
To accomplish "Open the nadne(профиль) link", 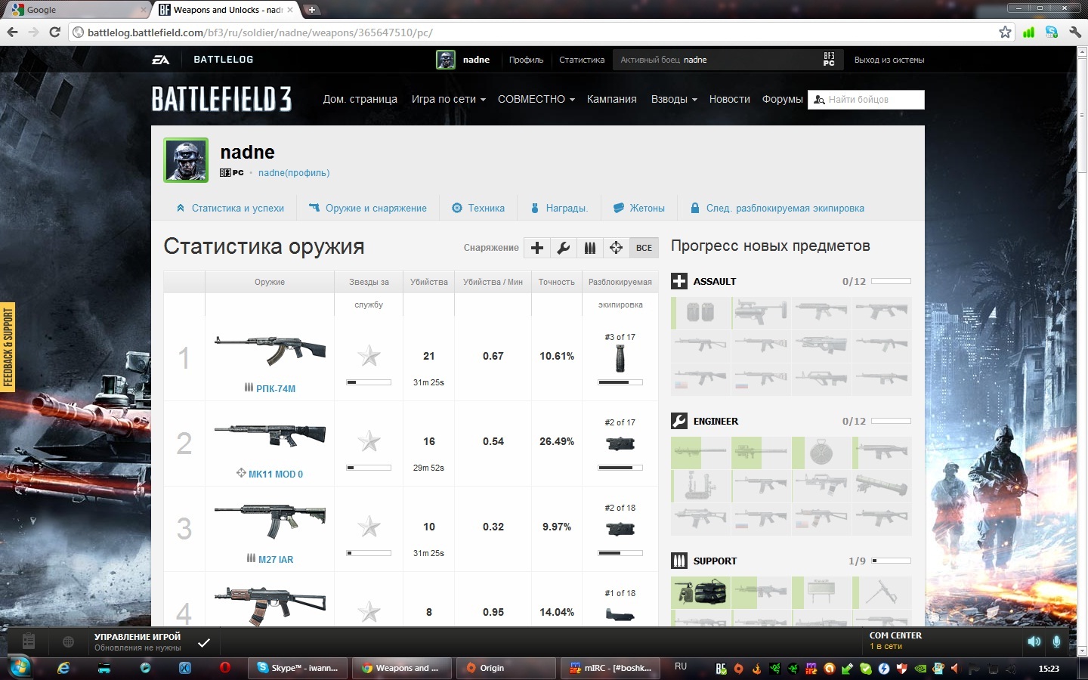I will point(294,173).
